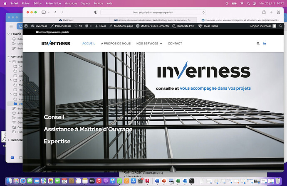Open the LinkedIn icon in header
The image size is (287, 186).
pyautogui.click(x=265, y=43)
